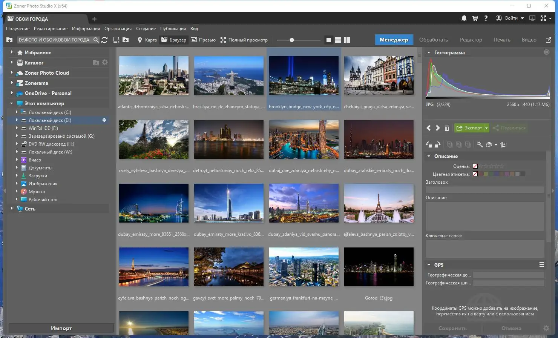Click the thumbnail size slider handle
This screenshot has height=338, width=558.
coord(291,40)
